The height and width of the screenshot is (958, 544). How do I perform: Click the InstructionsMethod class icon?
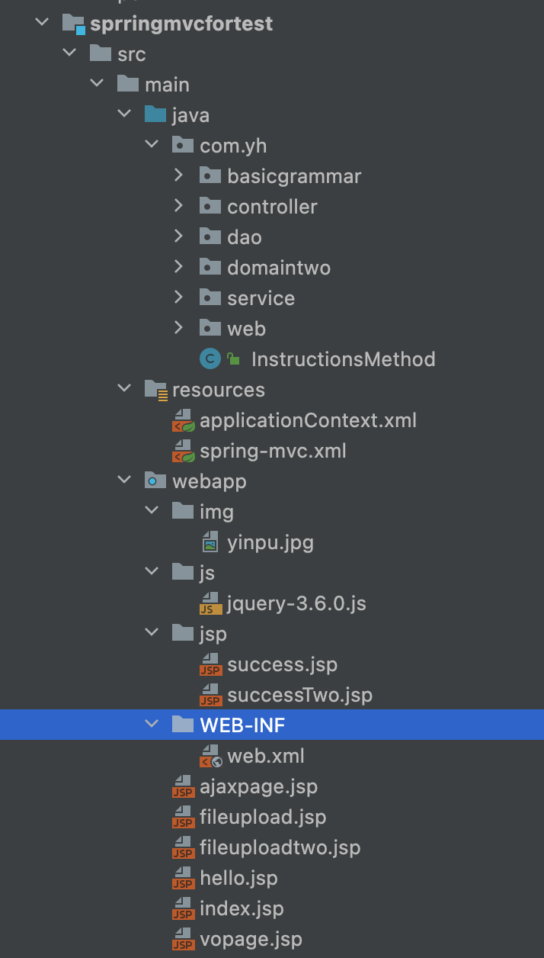210,359
